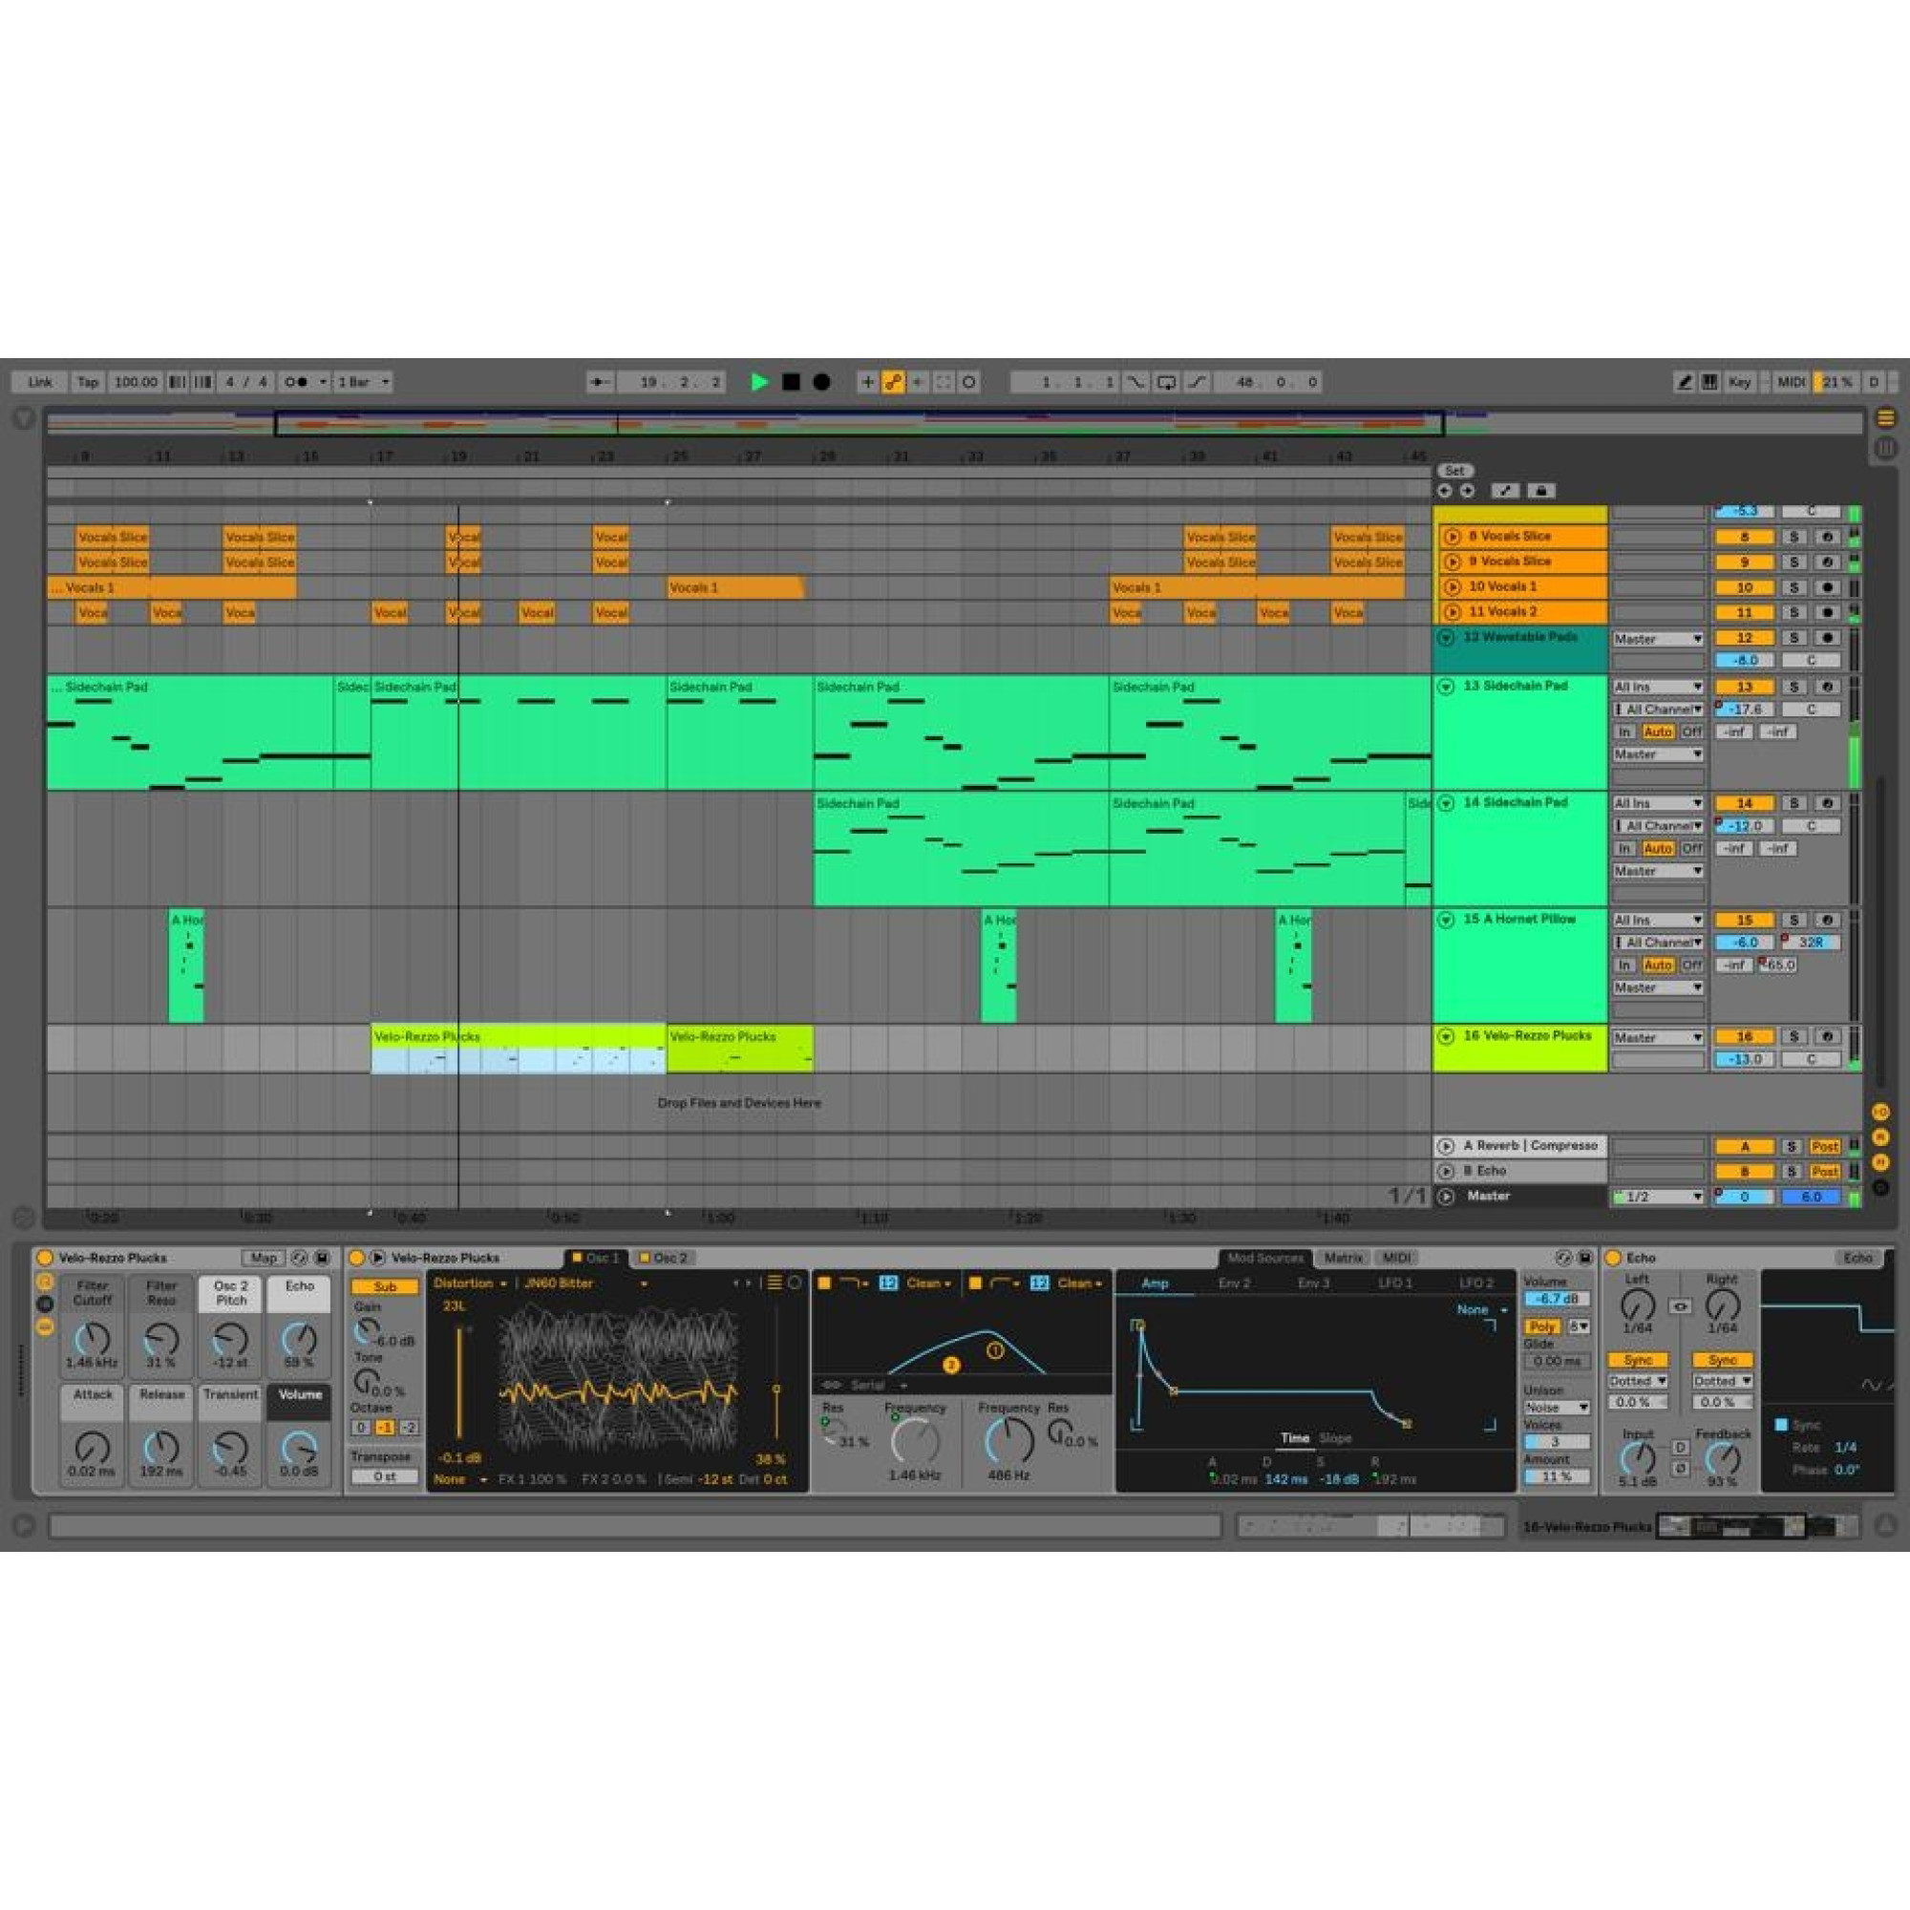Deactivate track 16 Velo-Rezzo Plucks
Viewport: 1910px width, 1910px height.
(1744, 1037)
